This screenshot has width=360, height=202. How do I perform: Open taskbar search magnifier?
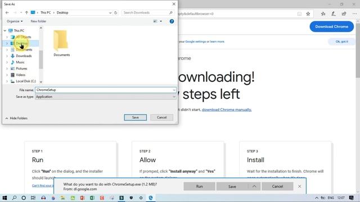pyautogui.click(x=14, y=198)
